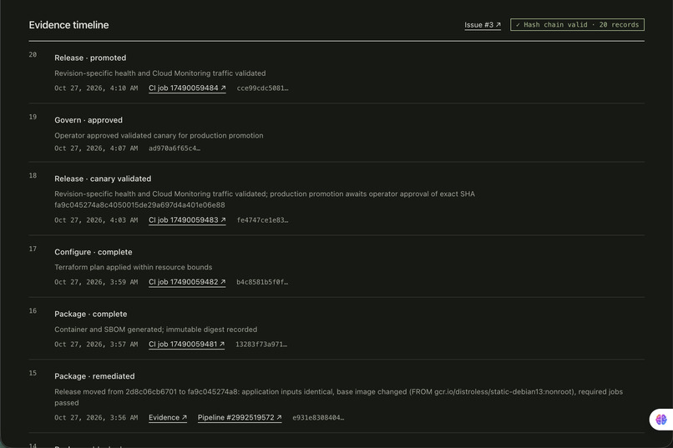This screenshot has height=448, width=673.
Task: Click text 'Terraform plan applied within resource bounds'
Action: (133, 267)
